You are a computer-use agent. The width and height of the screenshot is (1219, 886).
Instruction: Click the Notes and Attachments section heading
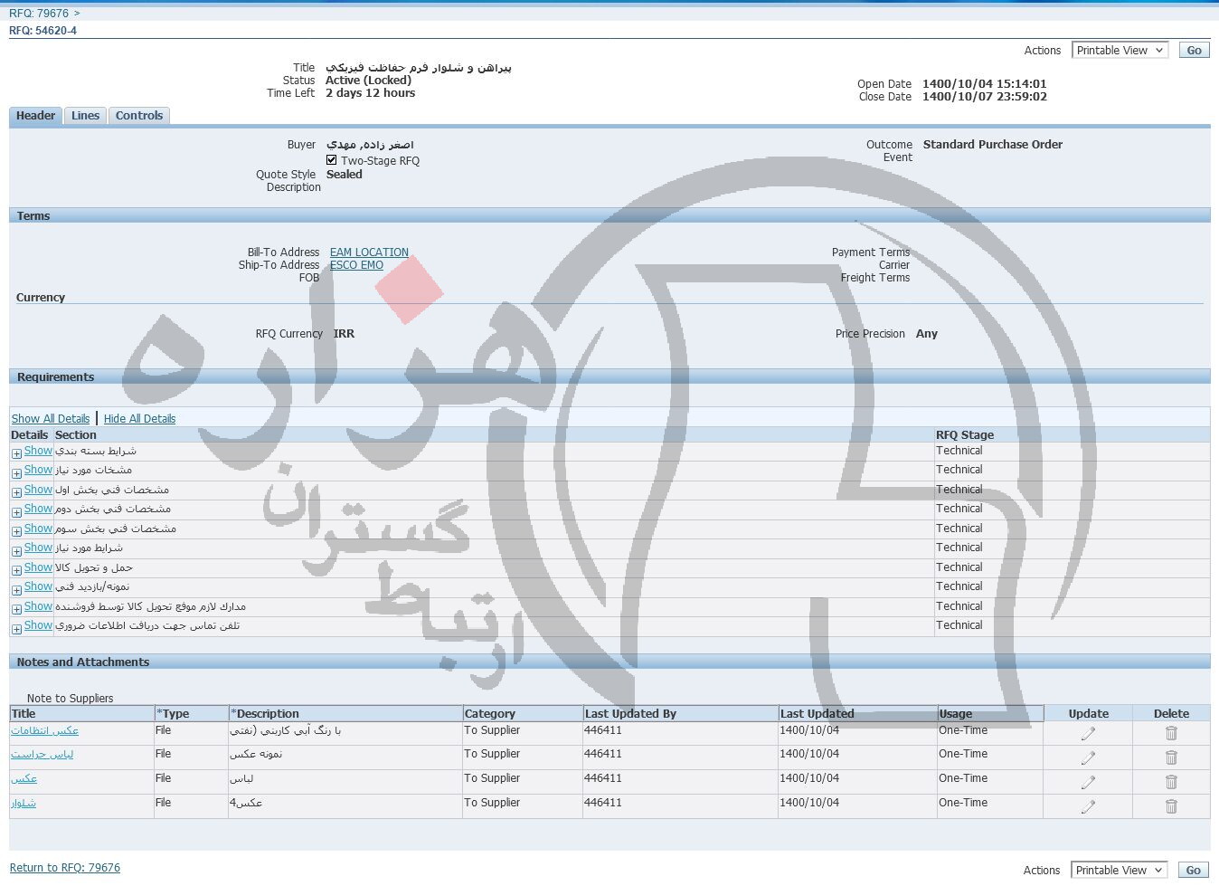(83, 662)
